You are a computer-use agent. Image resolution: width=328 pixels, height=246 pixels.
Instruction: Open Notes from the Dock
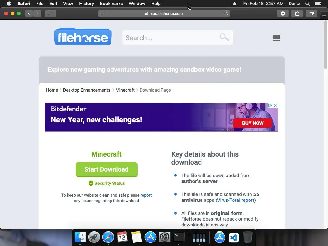pos(136,237)
